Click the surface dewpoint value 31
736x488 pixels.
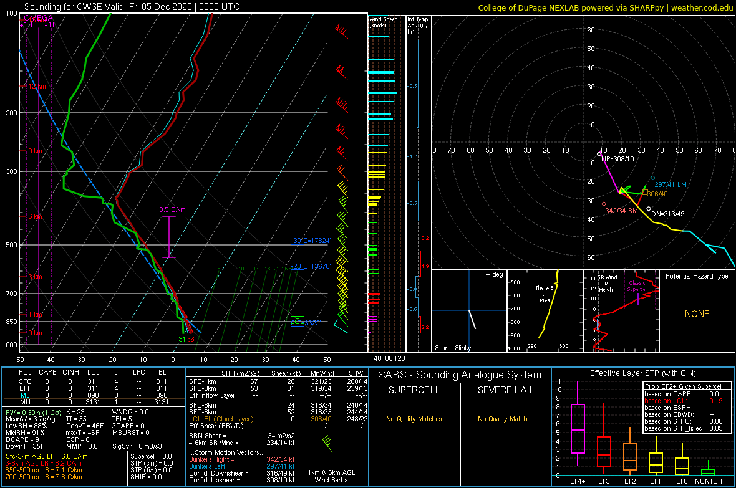(x=182, y=339)
